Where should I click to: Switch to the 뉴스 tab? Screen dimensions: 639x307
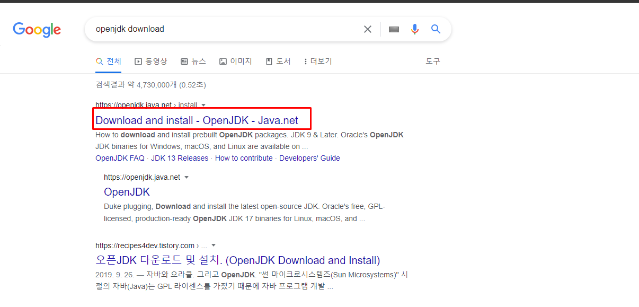tap(193, 62)
